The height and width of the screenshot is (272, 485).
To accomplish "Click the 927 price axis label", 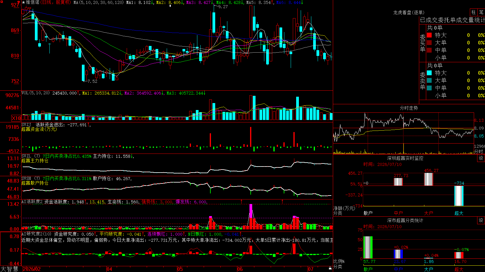I will click(15, 5).
